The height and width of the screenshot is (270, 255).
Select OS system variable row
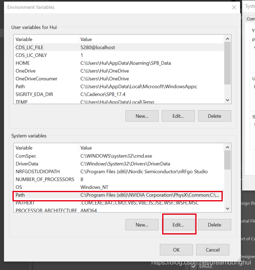119,187
